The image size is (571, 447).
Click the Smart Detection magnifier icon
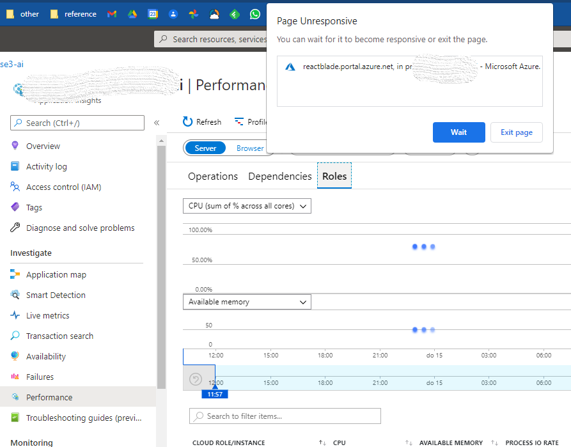tap(15, 294)
